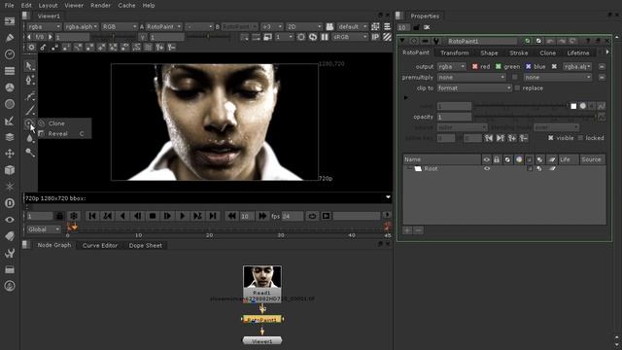Select the Viewer1 node in graph
The image size is (622, 350).
pyautogui.click(x=262, y=341)
